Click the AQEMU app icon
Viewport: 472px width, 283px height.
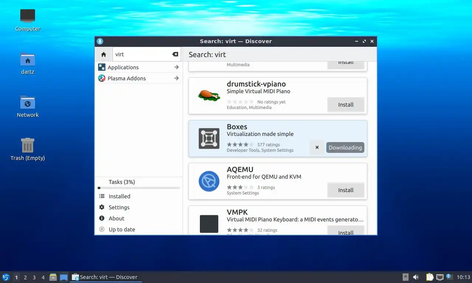click(x=209, y=181)
